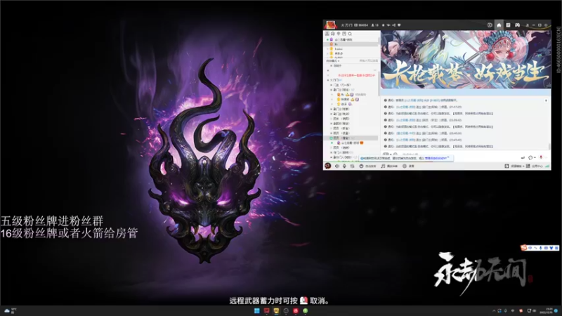Toggle the 中 language indicator on IME toolbar
This screenshot has width=562, height=316.
tap(530, 248)
